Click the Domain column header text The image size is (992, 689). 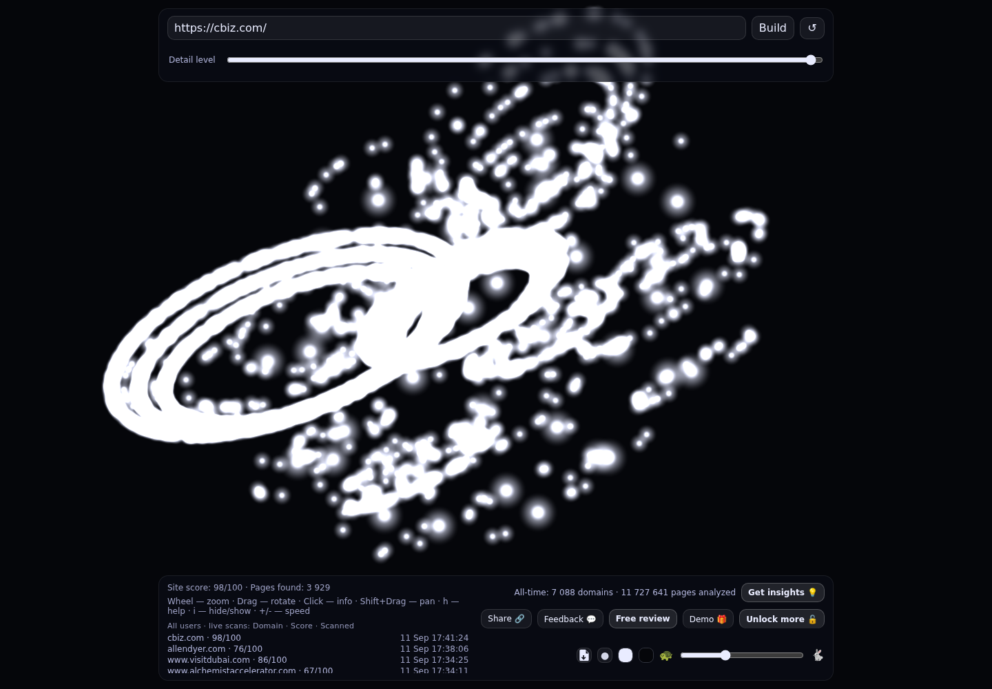(x=268, y=626)
